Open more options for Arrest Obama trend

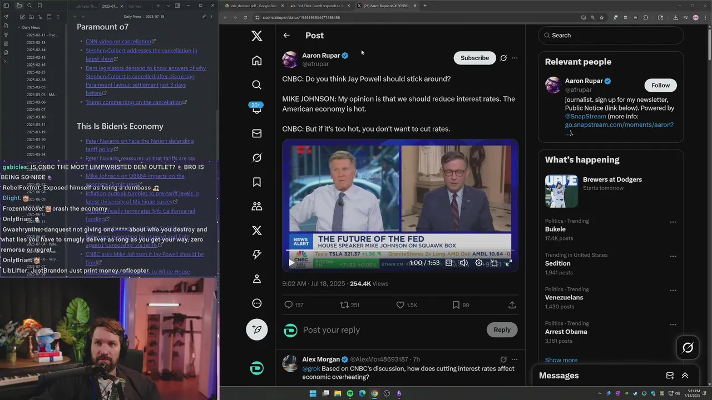click(673, 324)
